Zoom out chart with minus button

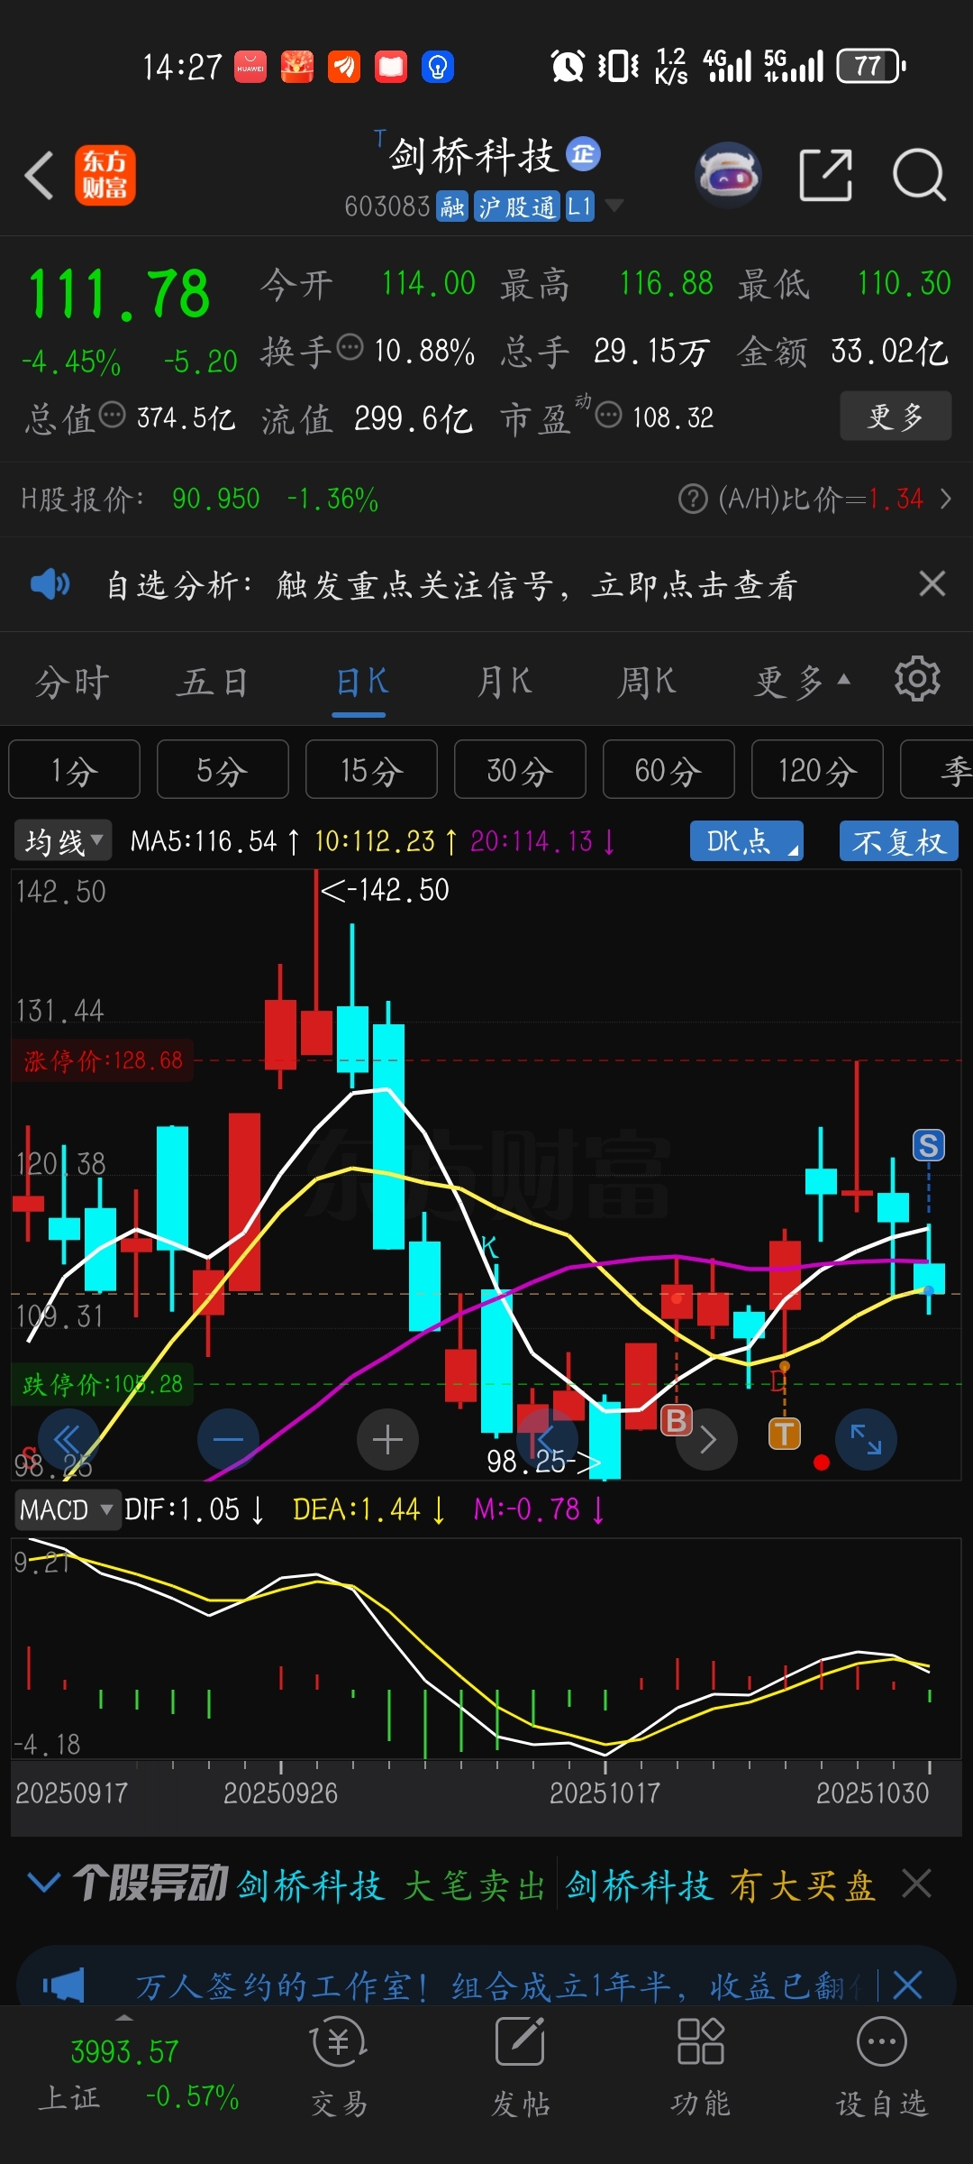228,1439
